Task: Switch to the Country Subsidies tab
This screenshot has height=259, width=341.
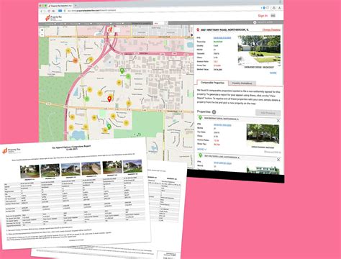Action: coord(242,83)
